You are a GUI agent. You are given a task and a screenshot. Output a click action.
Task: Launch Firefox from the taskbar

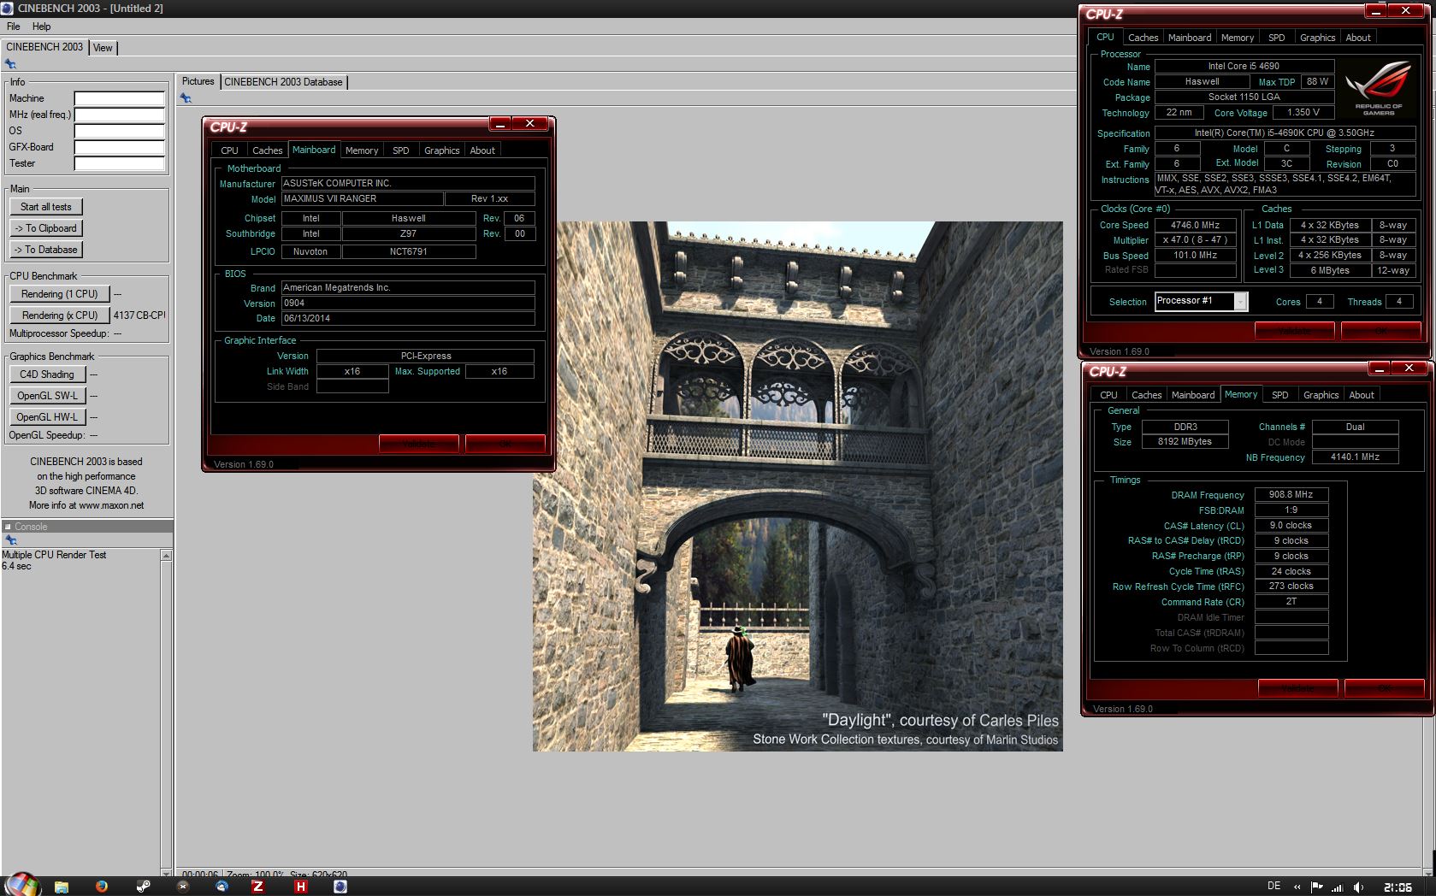click(102, 887)
